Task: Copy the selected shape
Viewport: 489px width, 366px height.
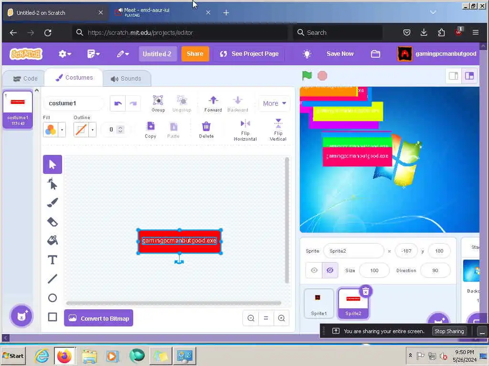Action: (x=150, y=130)
